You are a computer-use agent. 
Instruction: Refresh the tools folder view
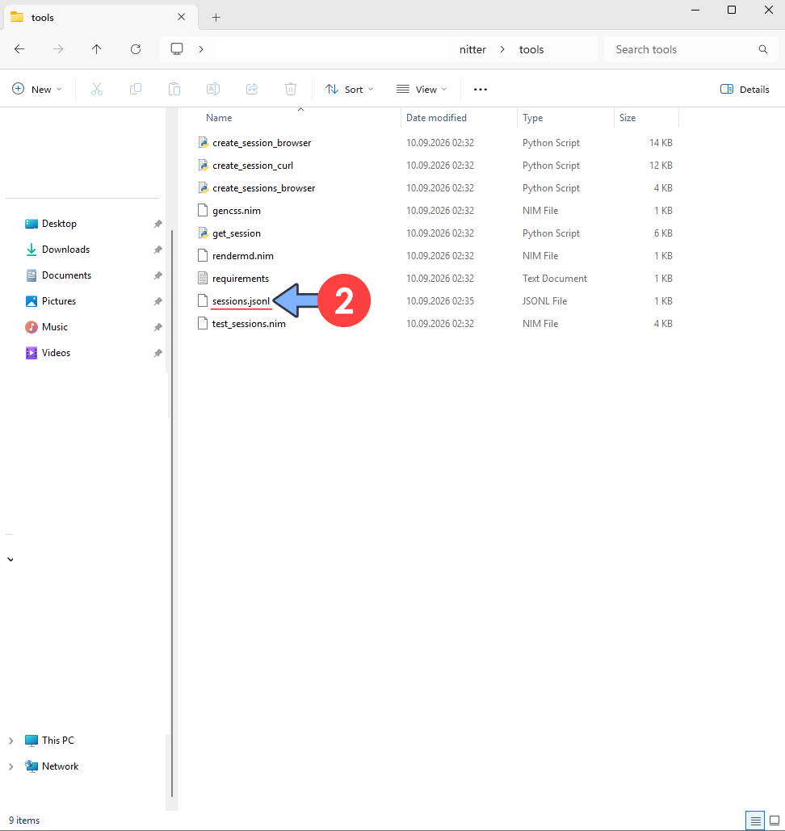pyautogui.click(x=136, y=49)
